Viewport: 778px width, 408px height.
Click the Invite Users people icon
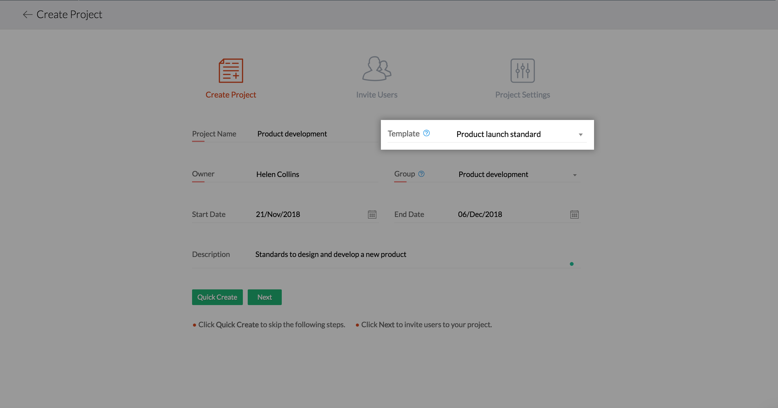[377, 69]
